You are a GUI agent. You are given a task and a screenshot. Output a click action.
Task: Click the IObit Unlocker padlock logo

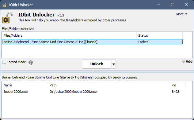coord(7,18)
